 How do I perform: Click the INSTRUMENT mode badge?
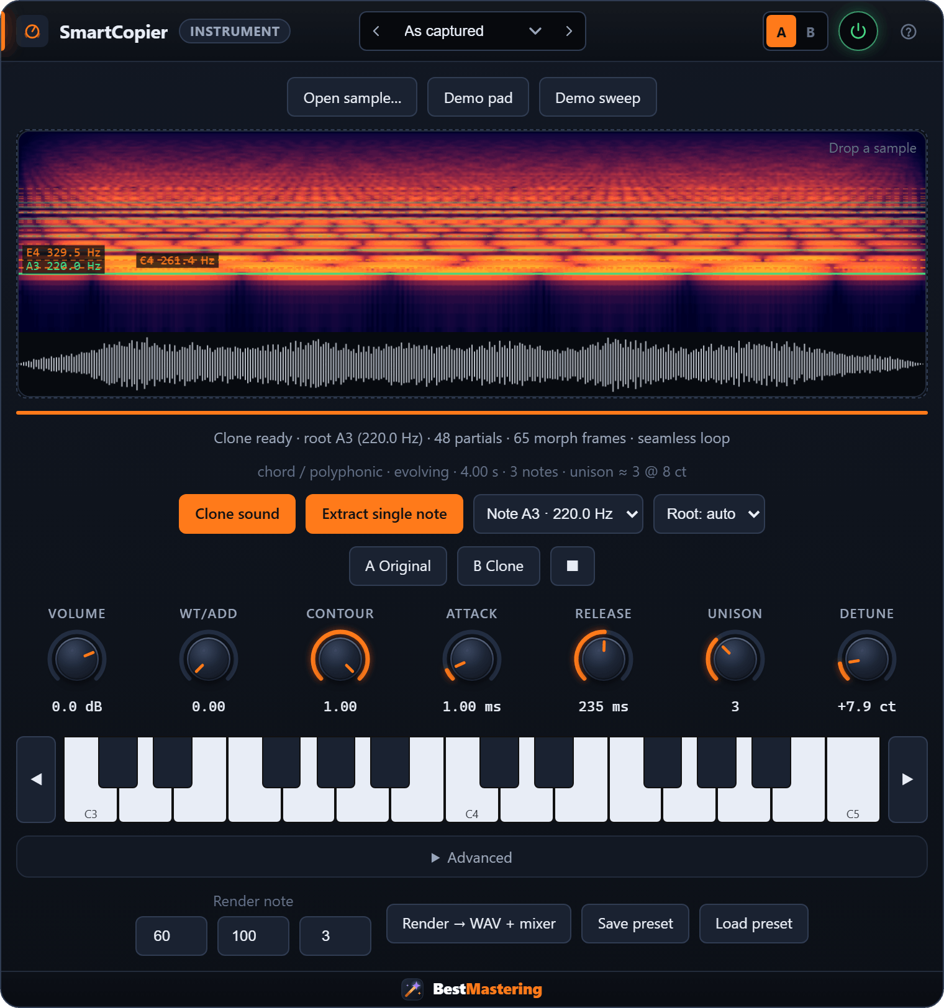click(235, 31)
